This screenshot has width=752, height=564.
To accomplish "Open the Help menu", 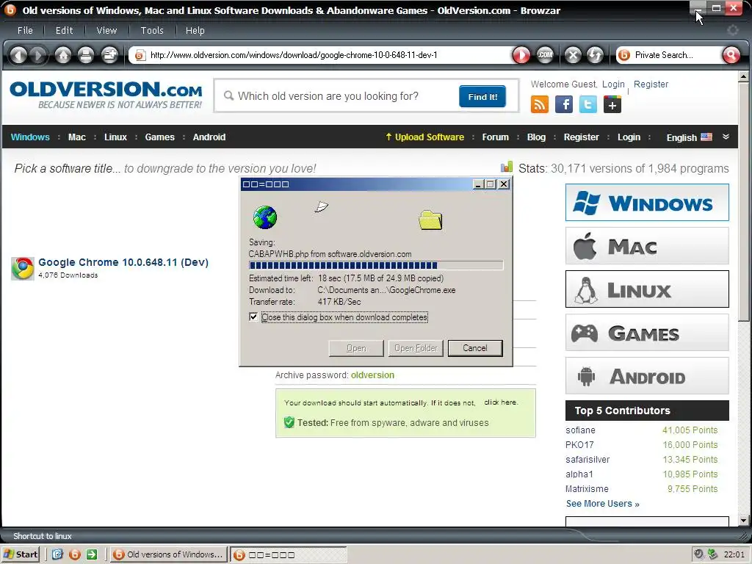I will pos(195,30).
